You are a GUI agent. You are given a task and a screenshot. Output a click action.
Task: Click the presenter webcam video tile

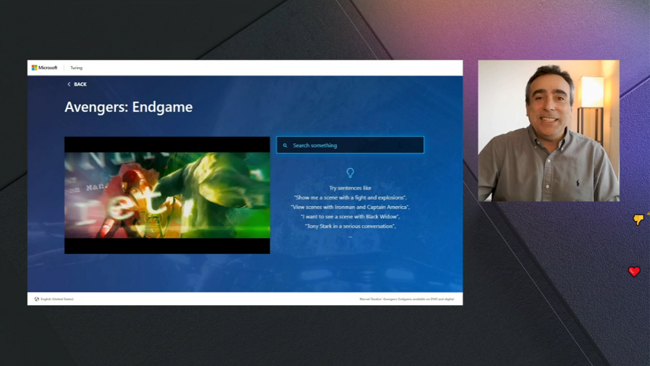(x=549, y=131)
